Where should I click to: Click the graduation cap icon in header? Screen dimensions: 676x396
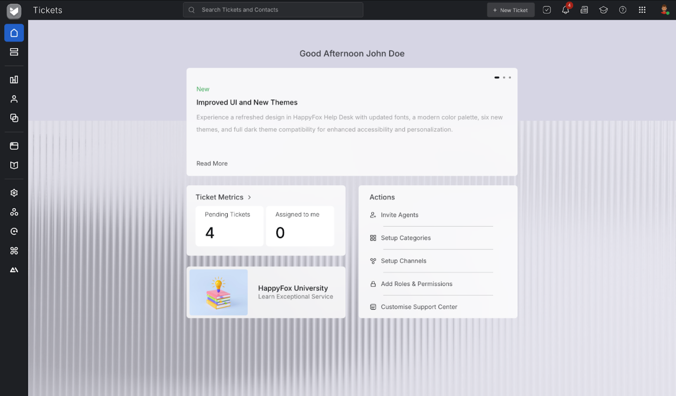[603, 10]
